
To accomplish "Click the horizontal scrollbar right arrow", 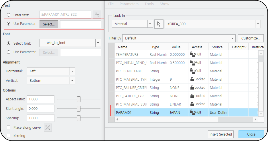I will click(x=255, y=120).
